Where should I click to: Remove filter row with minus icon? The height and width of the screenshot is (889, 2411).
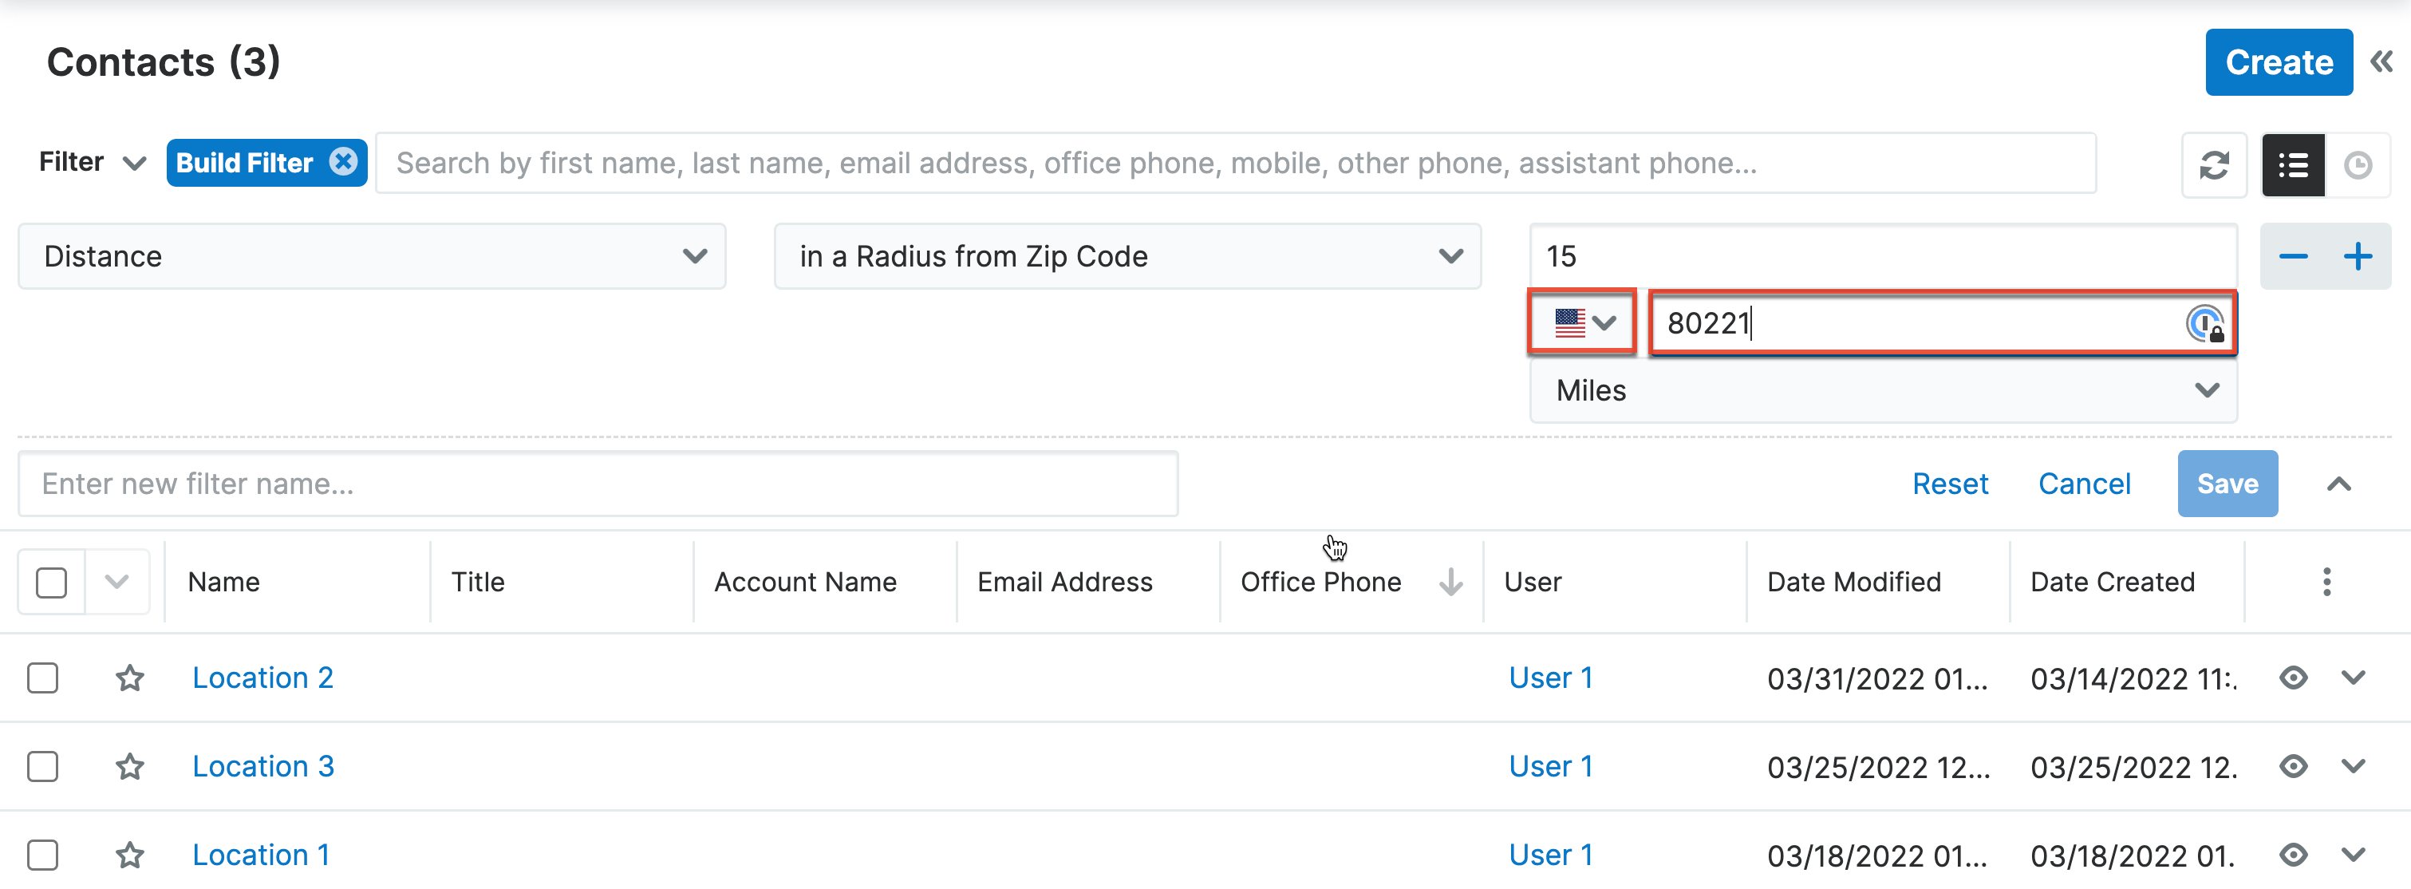pyautogui.click(x=2293, y=256)
